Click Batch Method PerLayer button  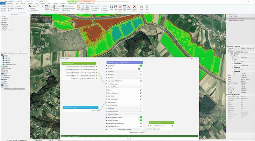125,129
